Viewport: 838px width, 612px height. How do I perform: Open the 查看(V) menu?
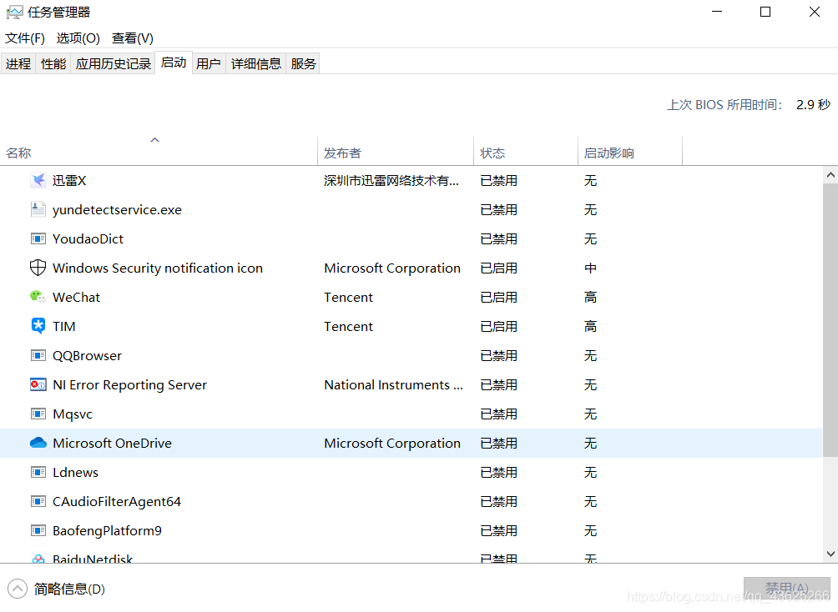pyautogui.click(x=133, y=38)
